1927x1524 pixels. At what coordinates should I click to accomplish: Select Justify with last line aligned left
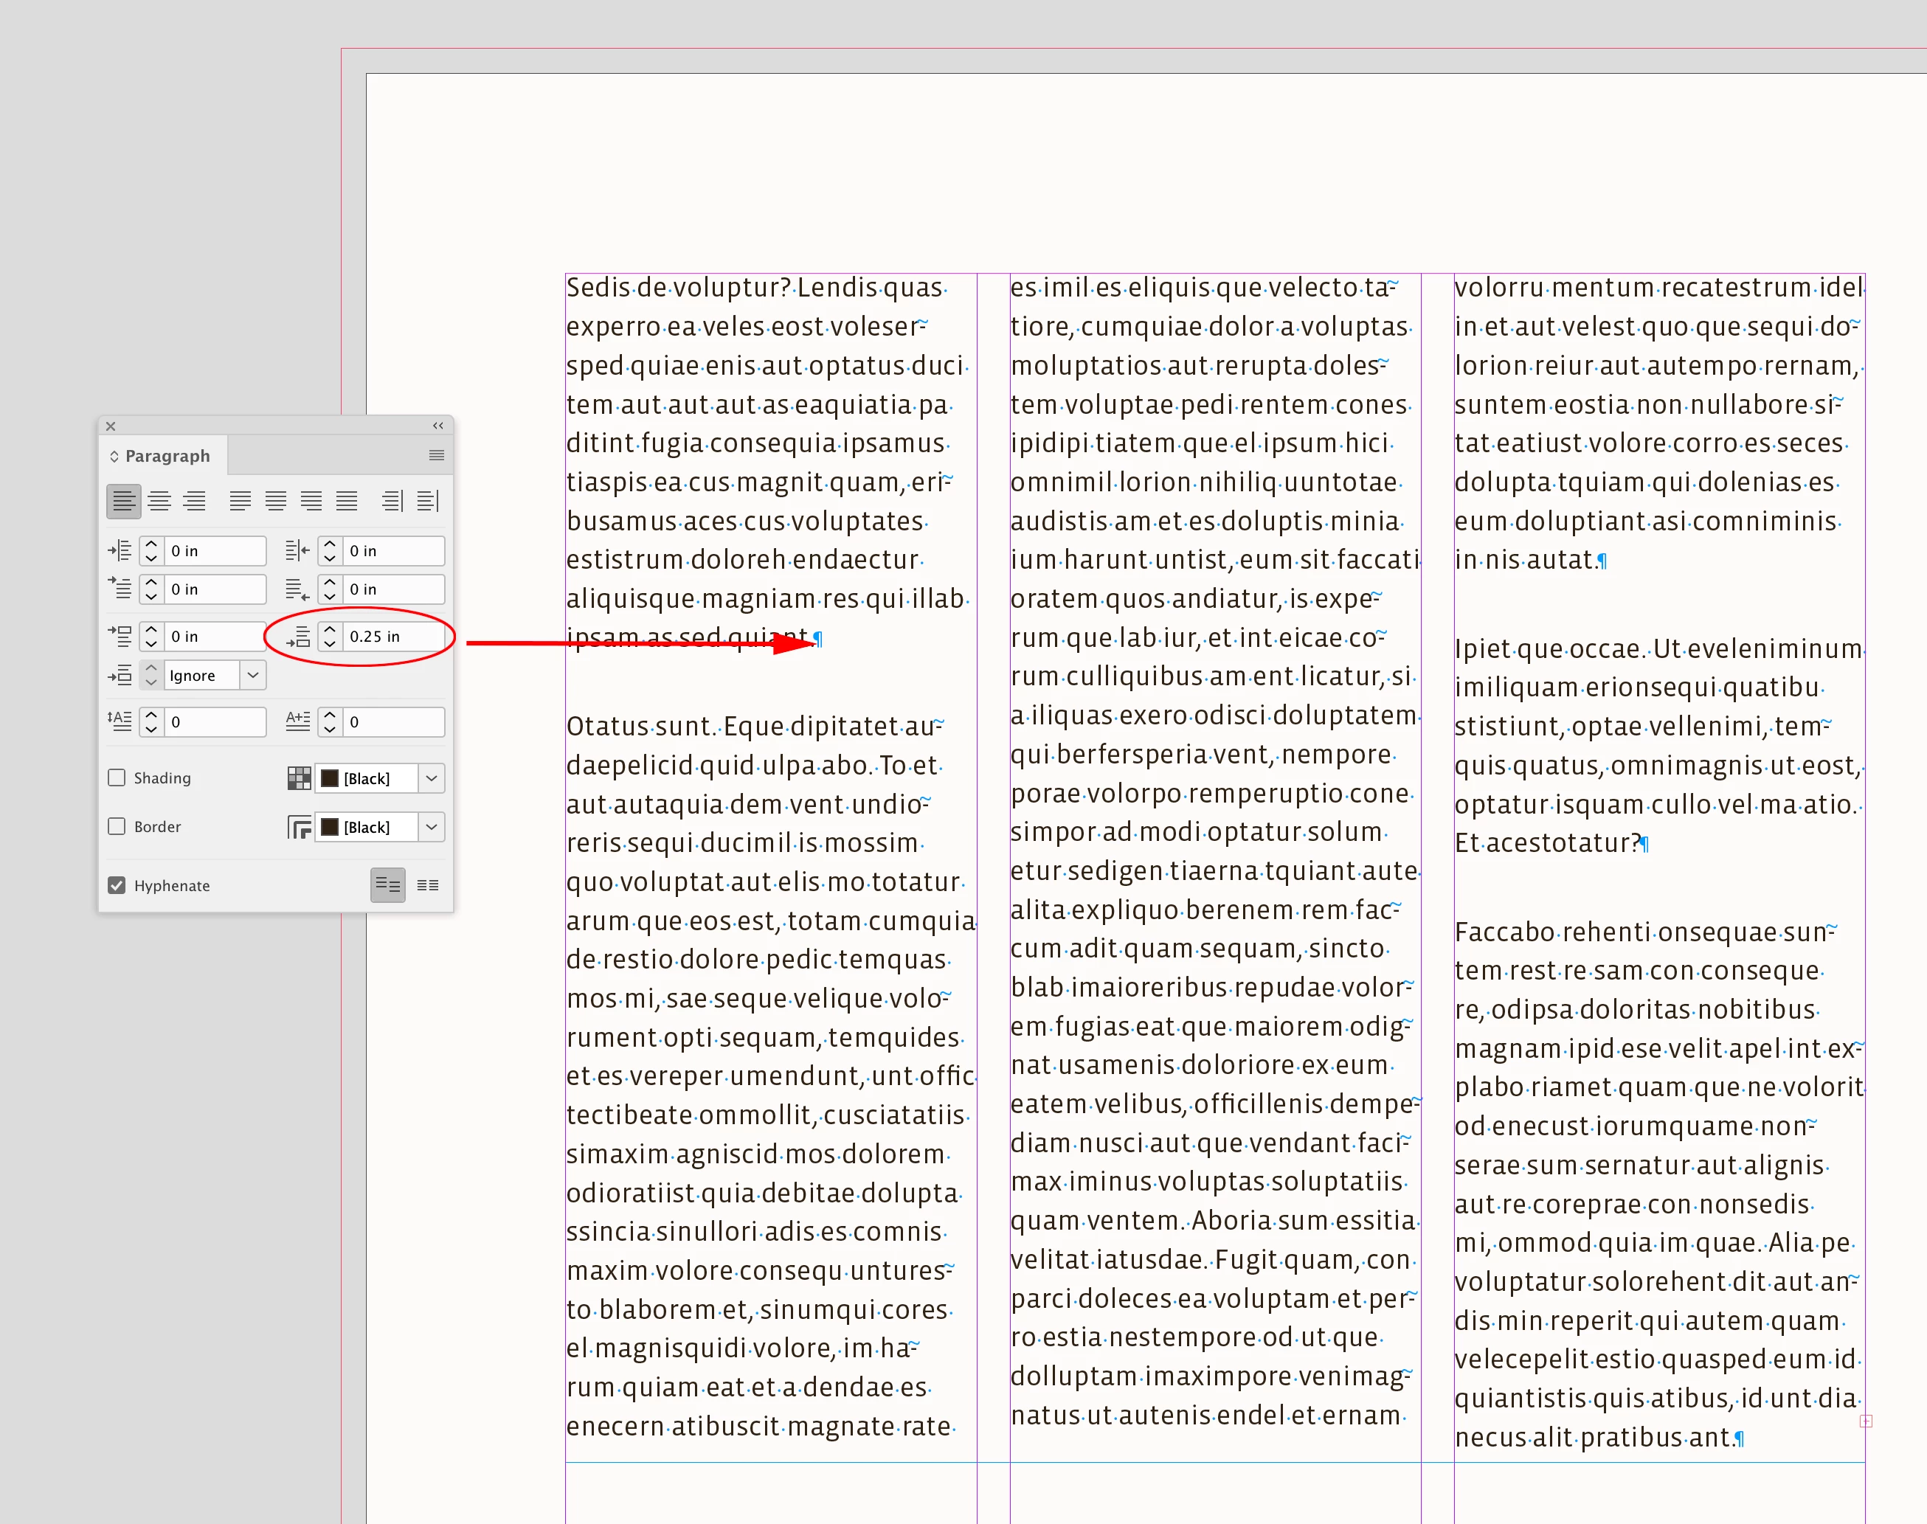click(x=240, y=502)
